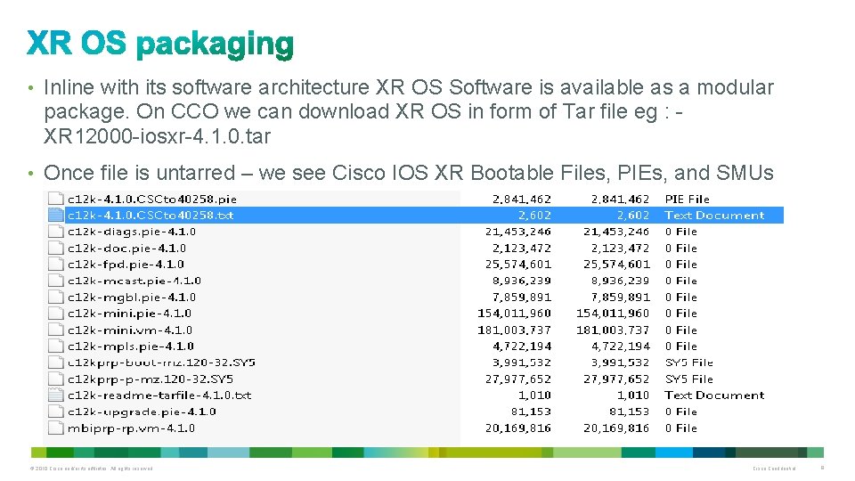Click the file icon beside mbiprp-rp.vm-4.1.0
This screenshot has width=855, height=481.
point(55,428)
